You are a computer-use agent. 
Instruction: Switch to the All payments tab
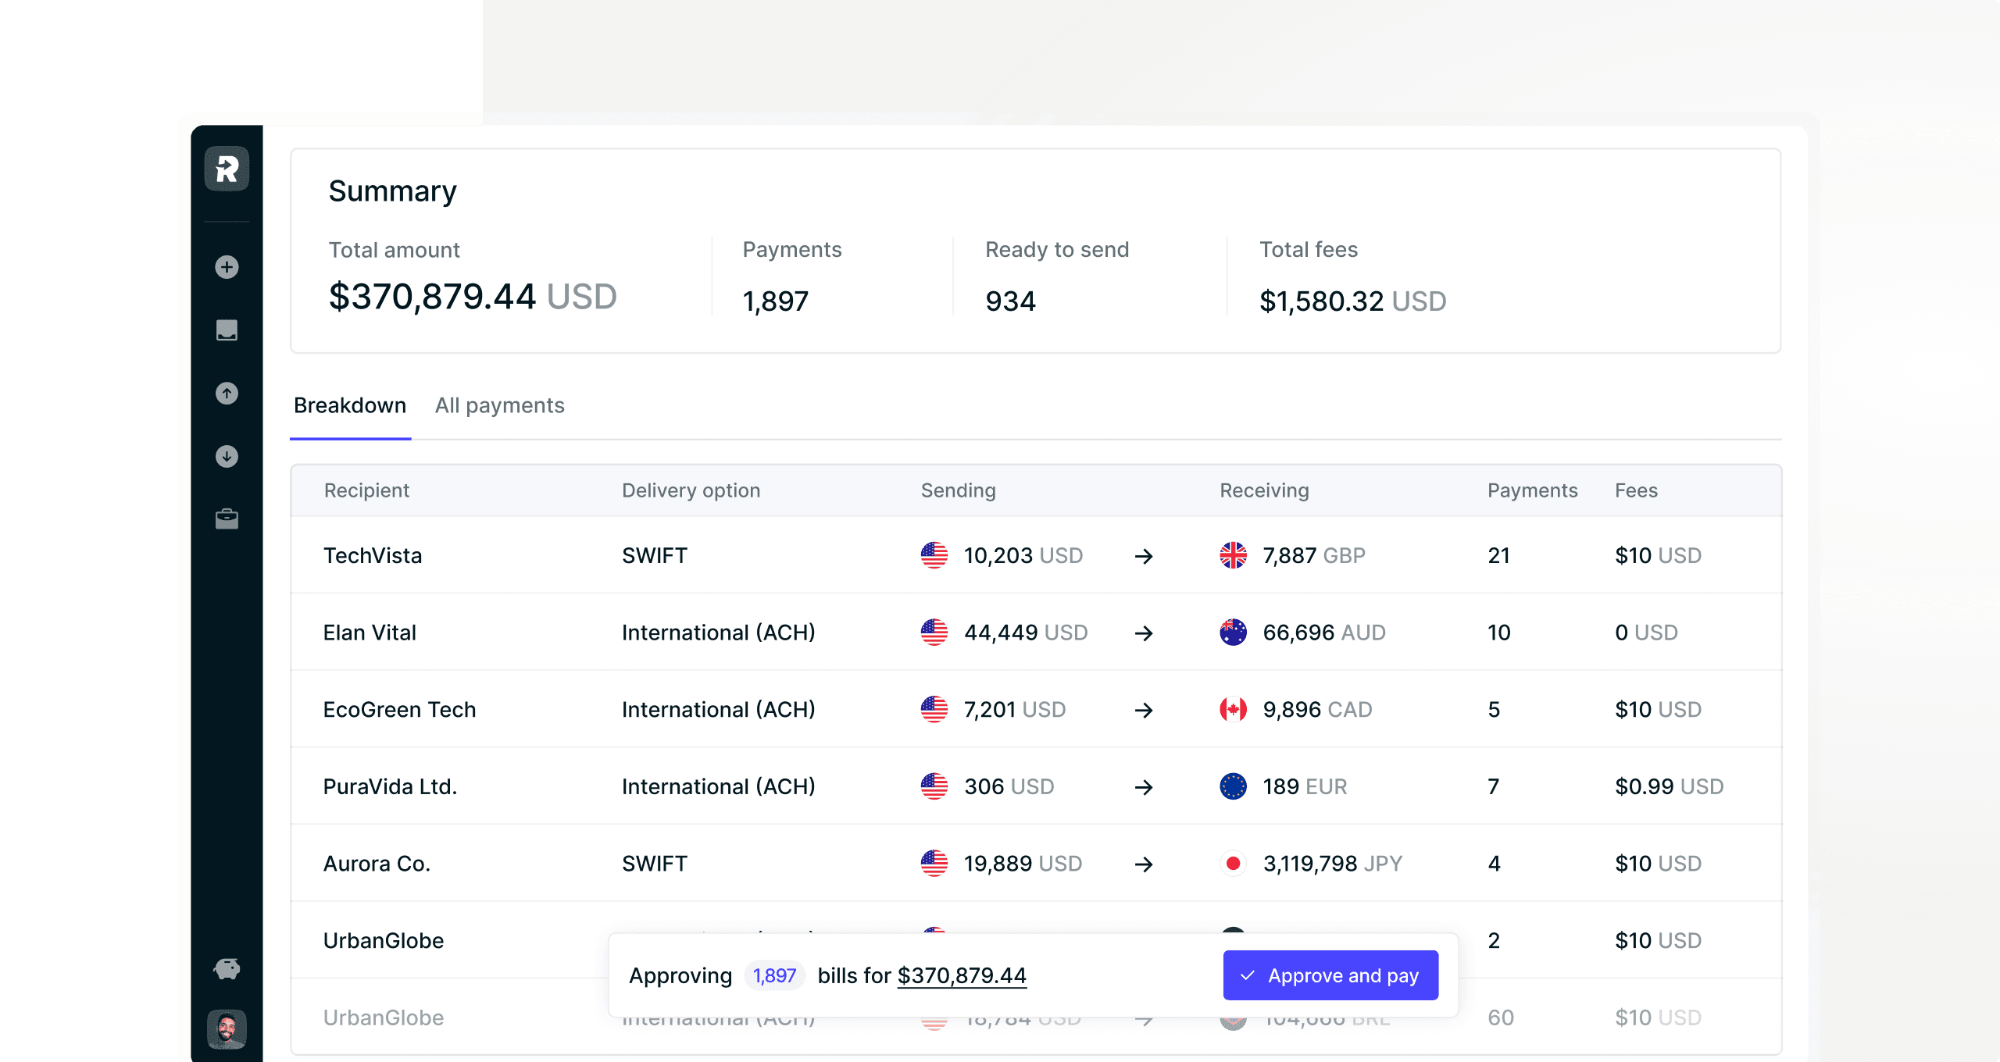499,405
